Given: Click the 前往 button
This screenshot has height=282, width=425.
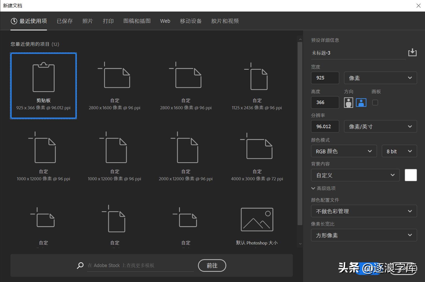Looking at the screenshot, I should click(212, 265).
